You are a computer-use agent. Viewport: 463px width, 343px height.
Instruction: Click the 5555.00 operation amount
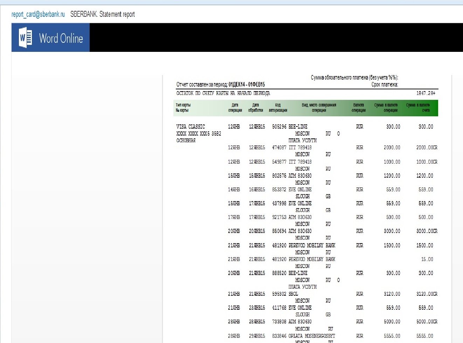click(392, 336)
